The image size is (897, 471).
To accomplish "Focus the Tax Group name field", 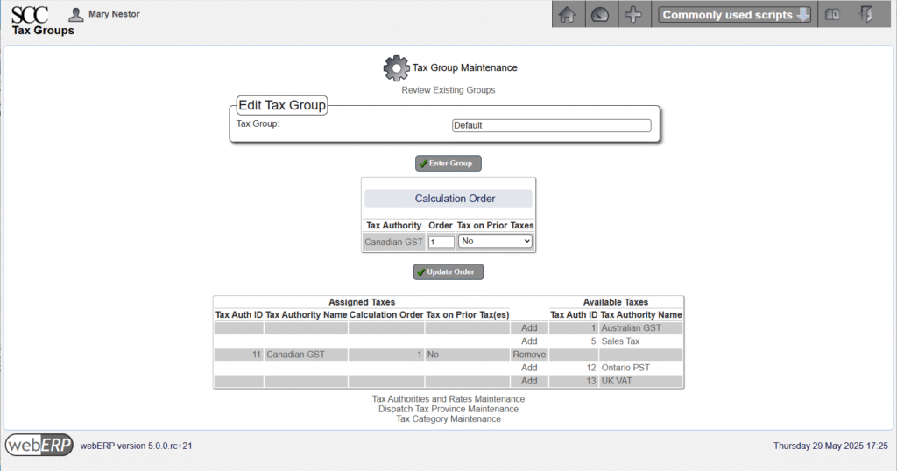I will point(552,125).
